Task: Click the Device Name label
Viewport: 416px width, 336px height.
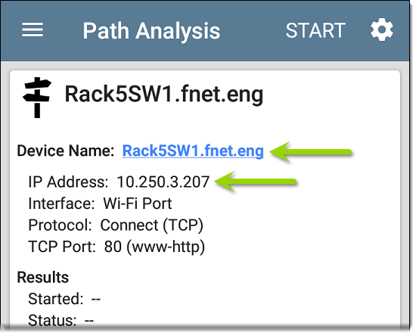Action: point(66,151)
